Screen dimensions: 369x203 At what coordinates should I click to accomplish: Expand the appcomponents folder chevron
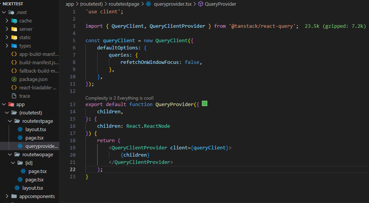(x=7, y=196)
